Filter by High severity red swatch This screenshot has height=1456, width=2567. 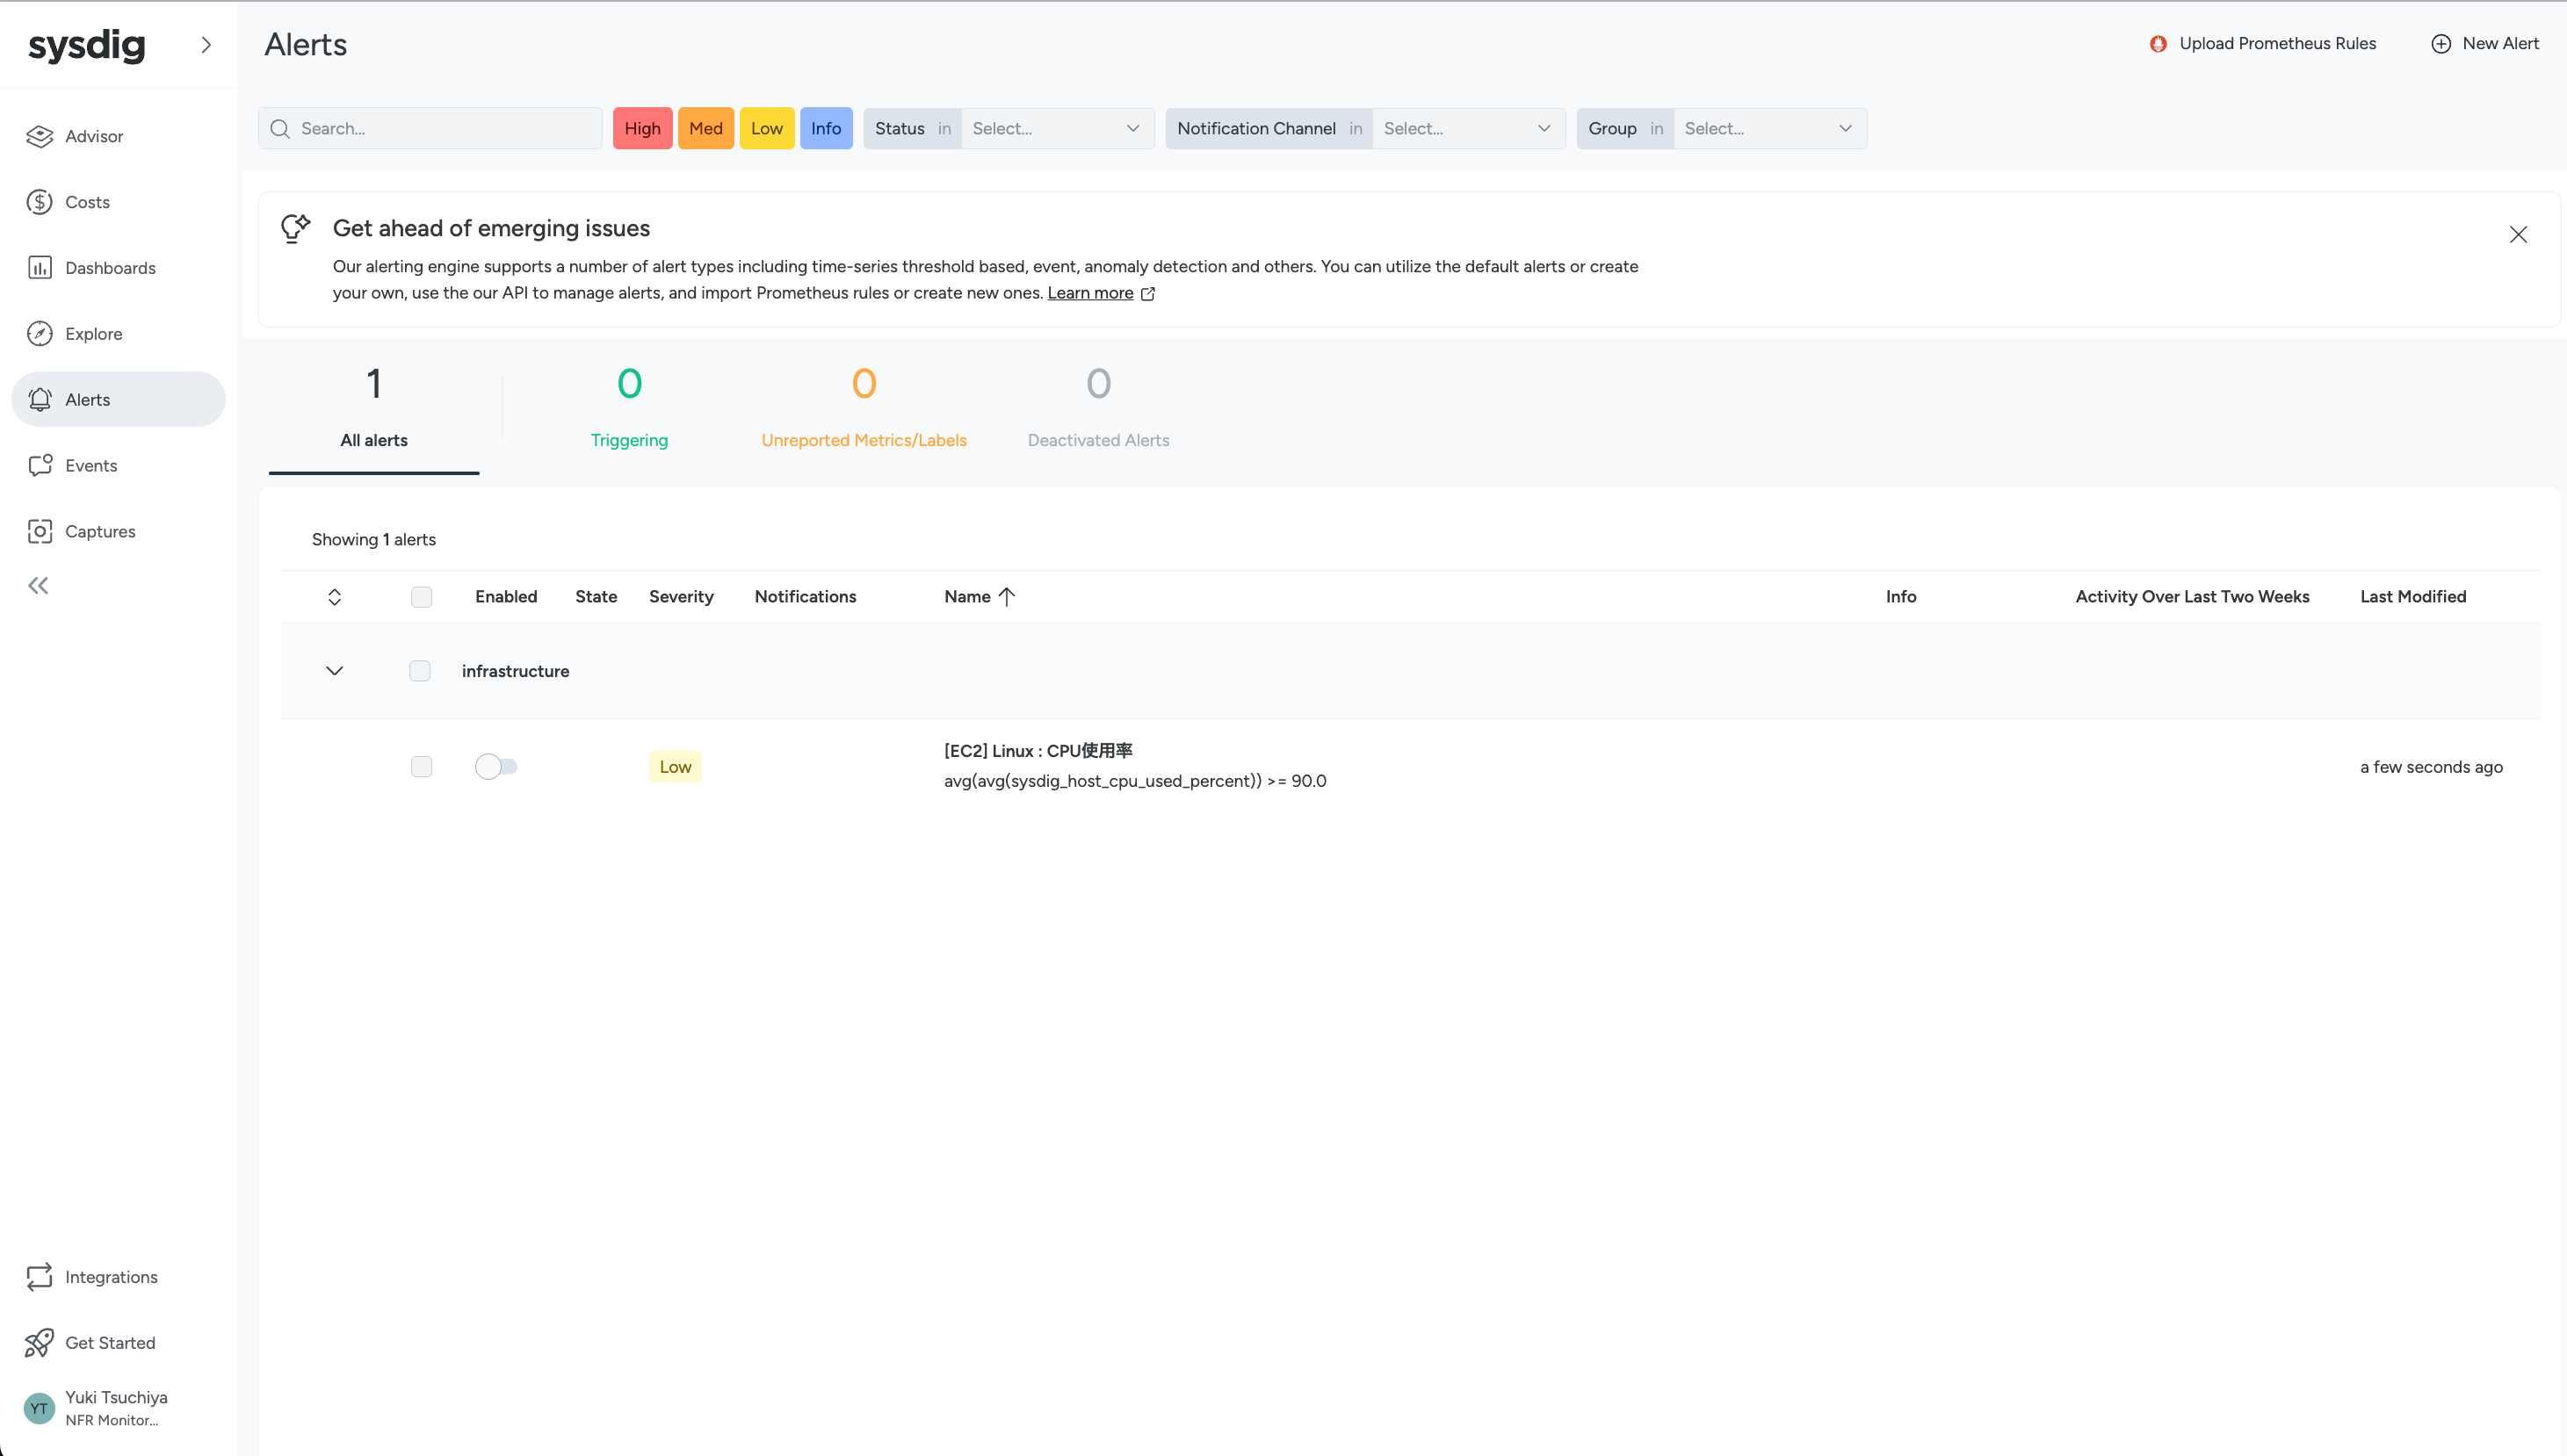642,129
